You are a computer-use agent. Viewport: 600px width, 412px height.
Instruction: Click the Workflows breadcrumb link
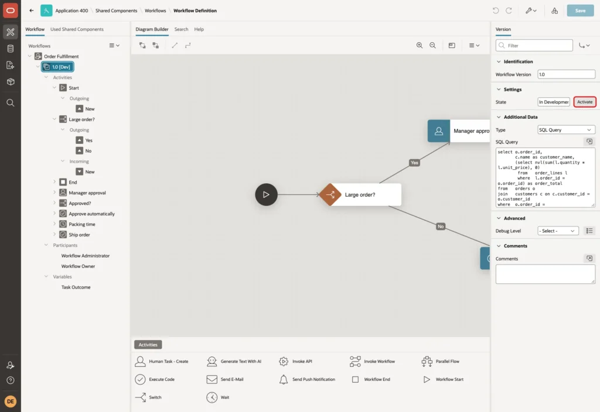pos(155,11)
